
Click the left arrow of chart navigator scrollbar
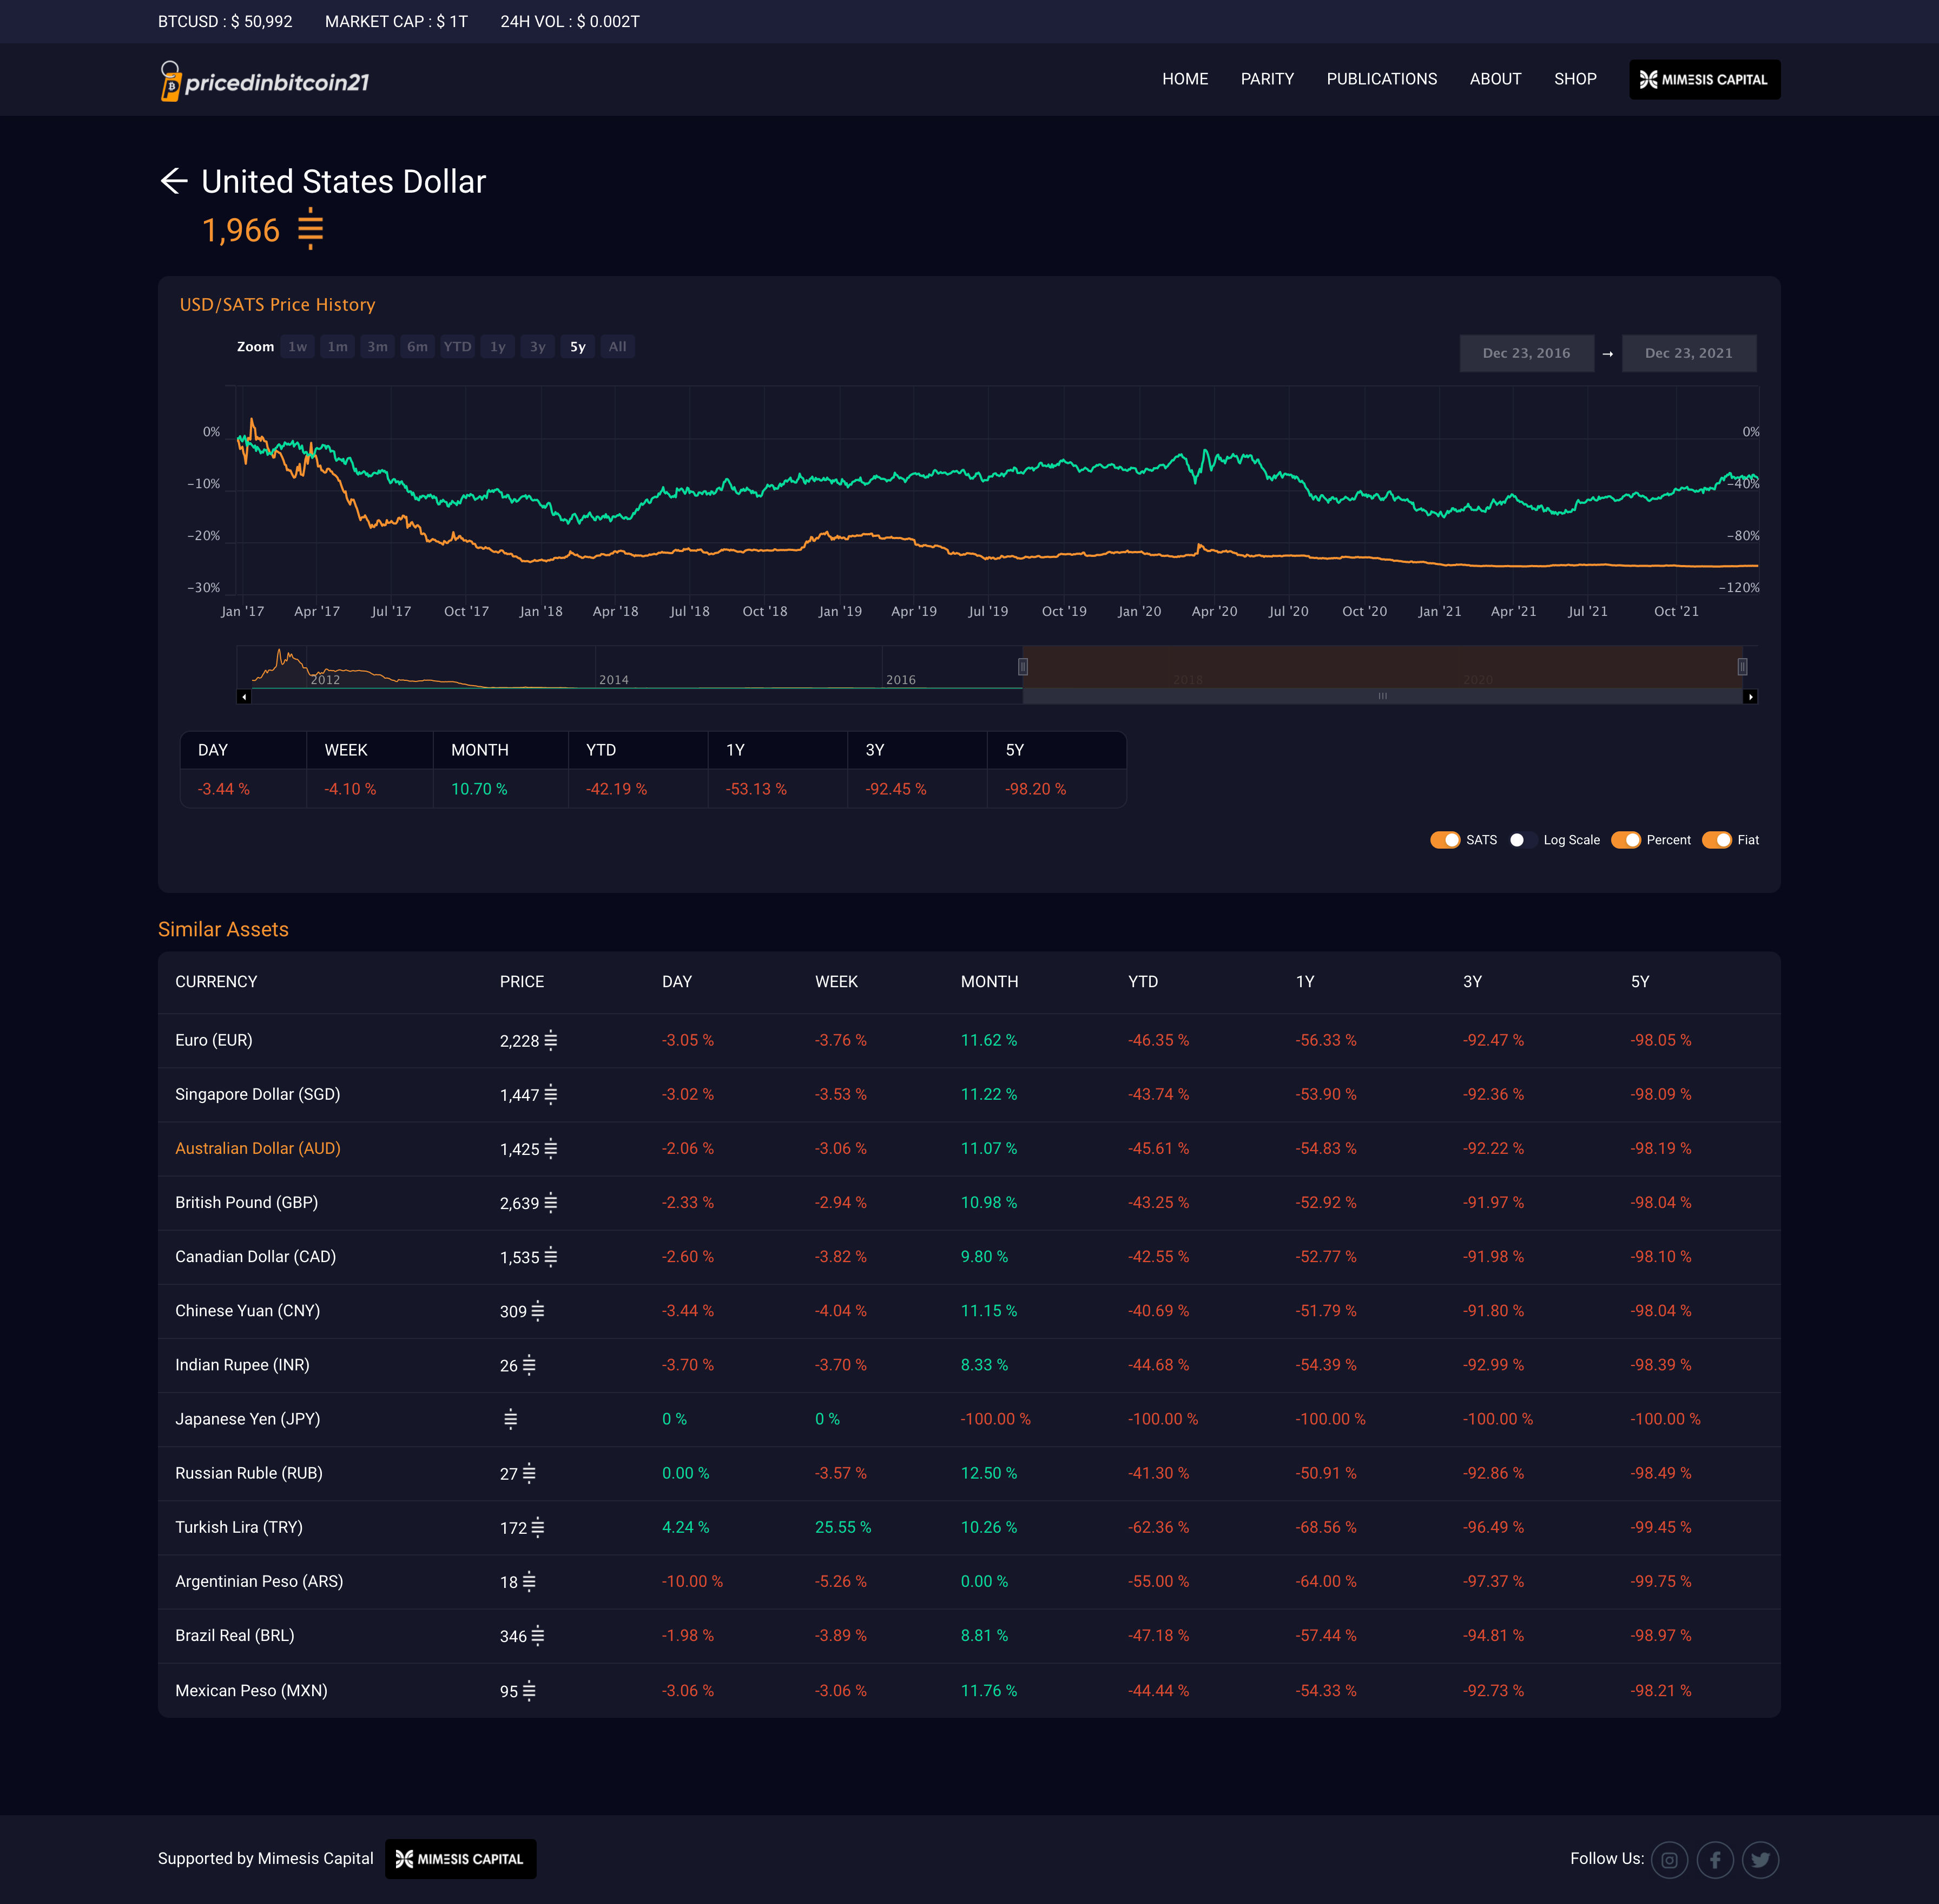tap(244, 696)
